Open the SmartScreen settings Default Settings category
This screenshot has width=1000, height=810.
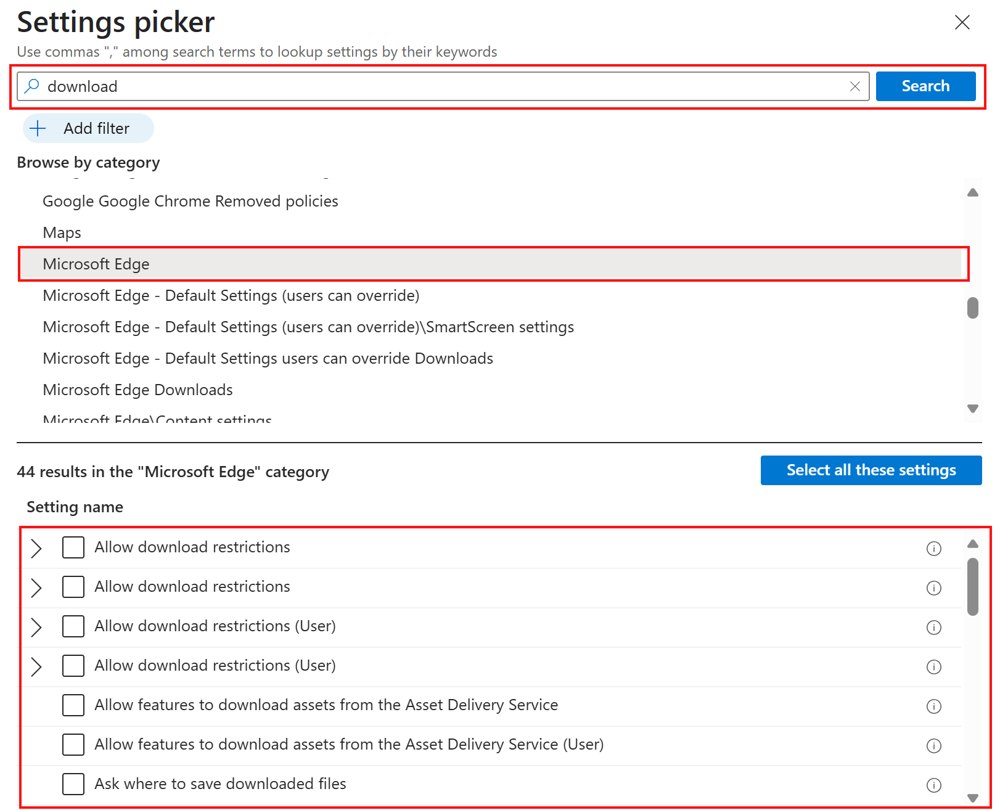(x=308, y=327)
